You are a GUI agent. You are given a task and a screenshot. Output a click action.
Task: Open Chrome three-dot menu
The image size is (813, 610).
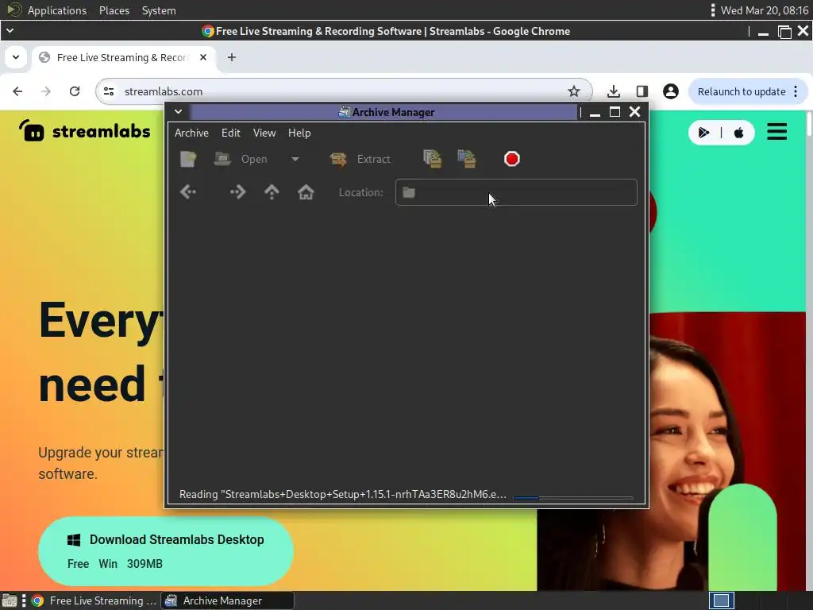(x=796, y=92)
